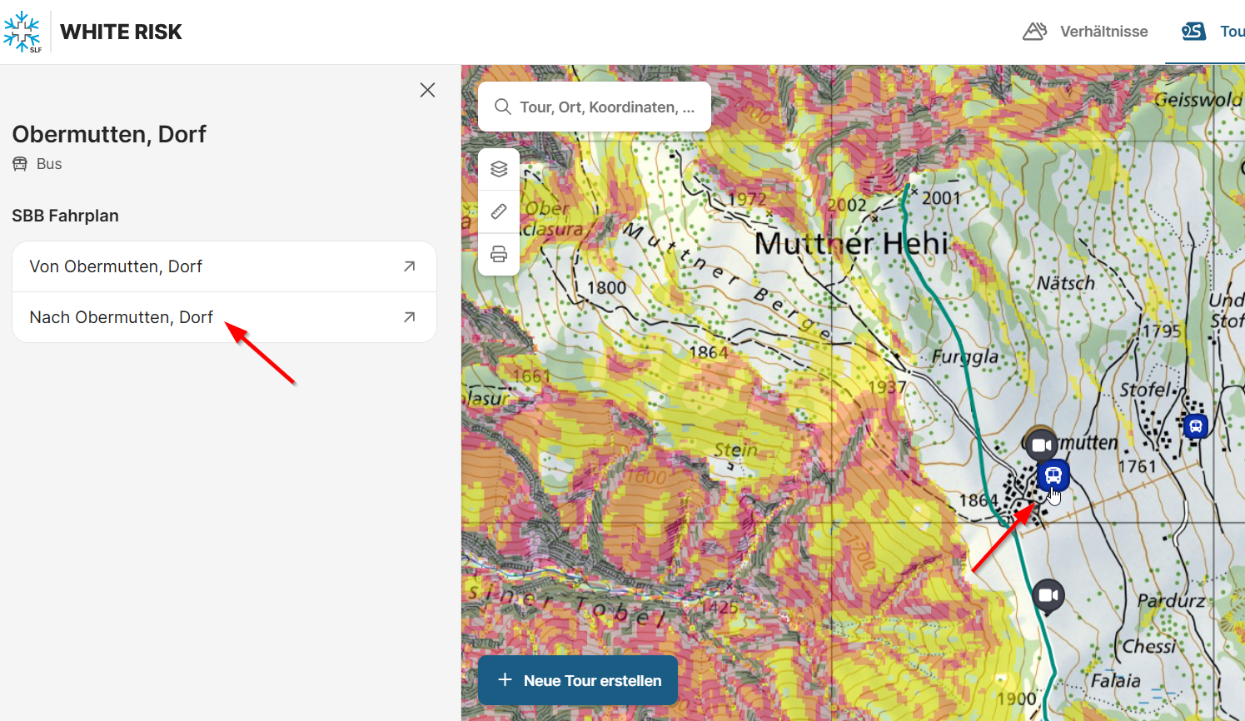Viewport: 1245px width, 721px height.
Task: Click the WHITE RISK title text
Action: [x=121, y=32]
